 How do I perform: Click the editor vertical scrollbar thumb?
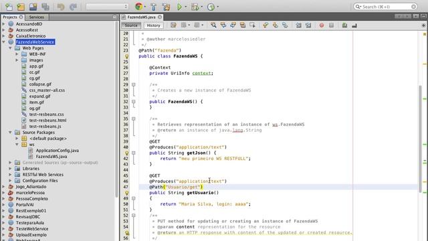[x=420, y=139]
